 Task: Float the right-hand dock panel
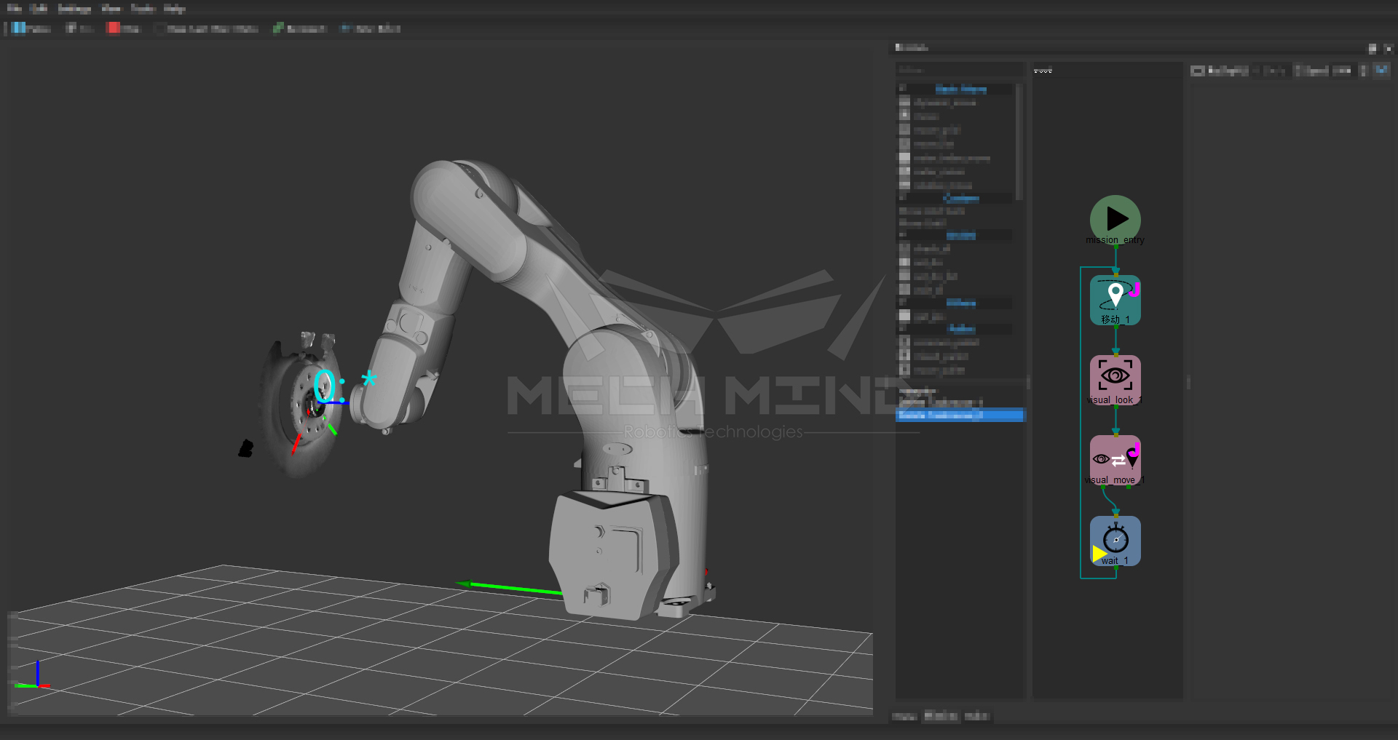(1372, 49)
